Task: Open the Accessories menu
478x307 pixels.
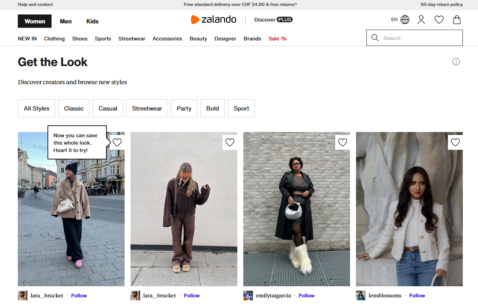Action: [x=167, y=39]
